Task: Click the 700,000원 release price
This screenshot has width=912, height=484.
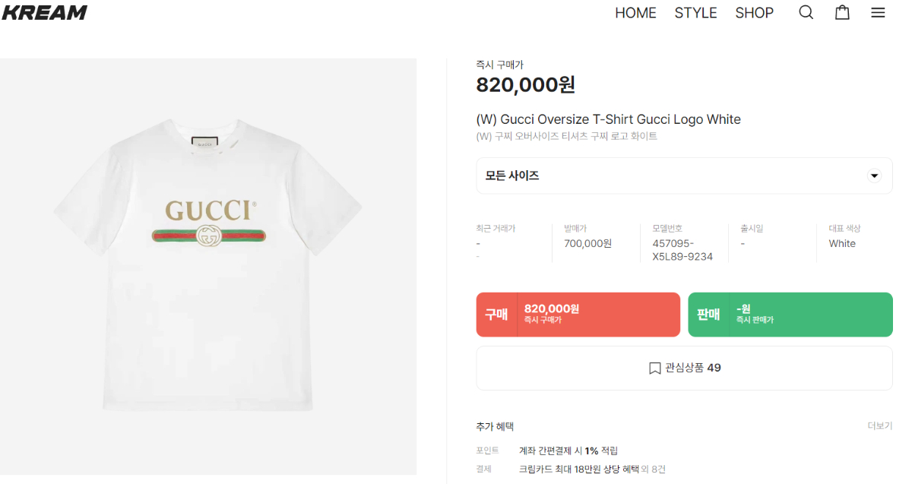Action: click(587, 244)
